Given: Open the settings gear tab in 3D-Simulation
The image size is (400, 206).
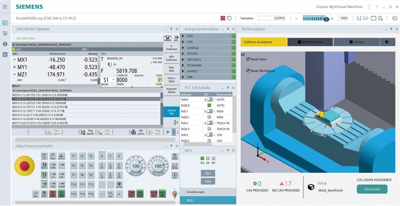Looking at the screenshot, I should [x=387, y=42].
